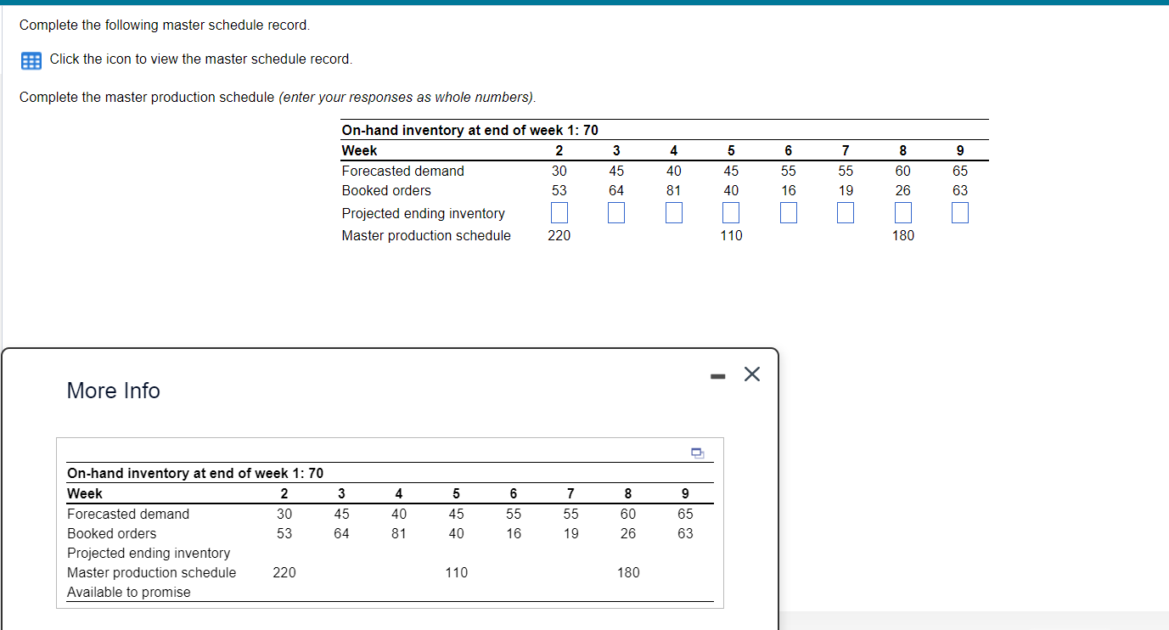Click the master schedule record grid icon
1169x630 pixels.
click(x=31, y=59)
